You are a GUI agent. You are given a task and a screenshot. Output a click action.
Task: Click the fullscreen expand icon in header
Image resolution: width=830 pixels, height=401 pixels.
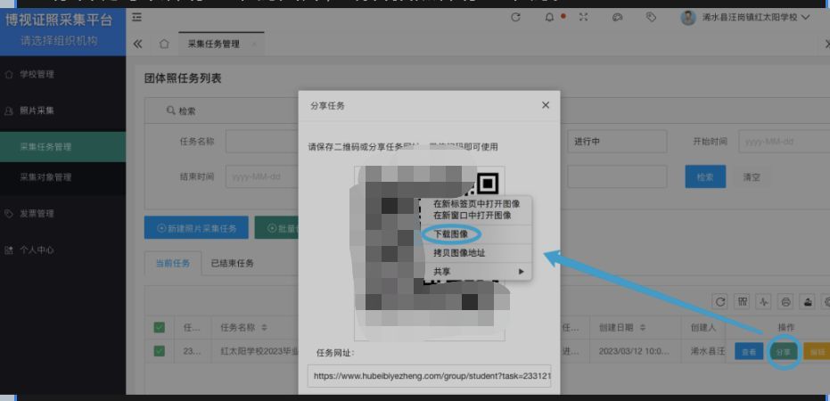click(x=583, y=18)
